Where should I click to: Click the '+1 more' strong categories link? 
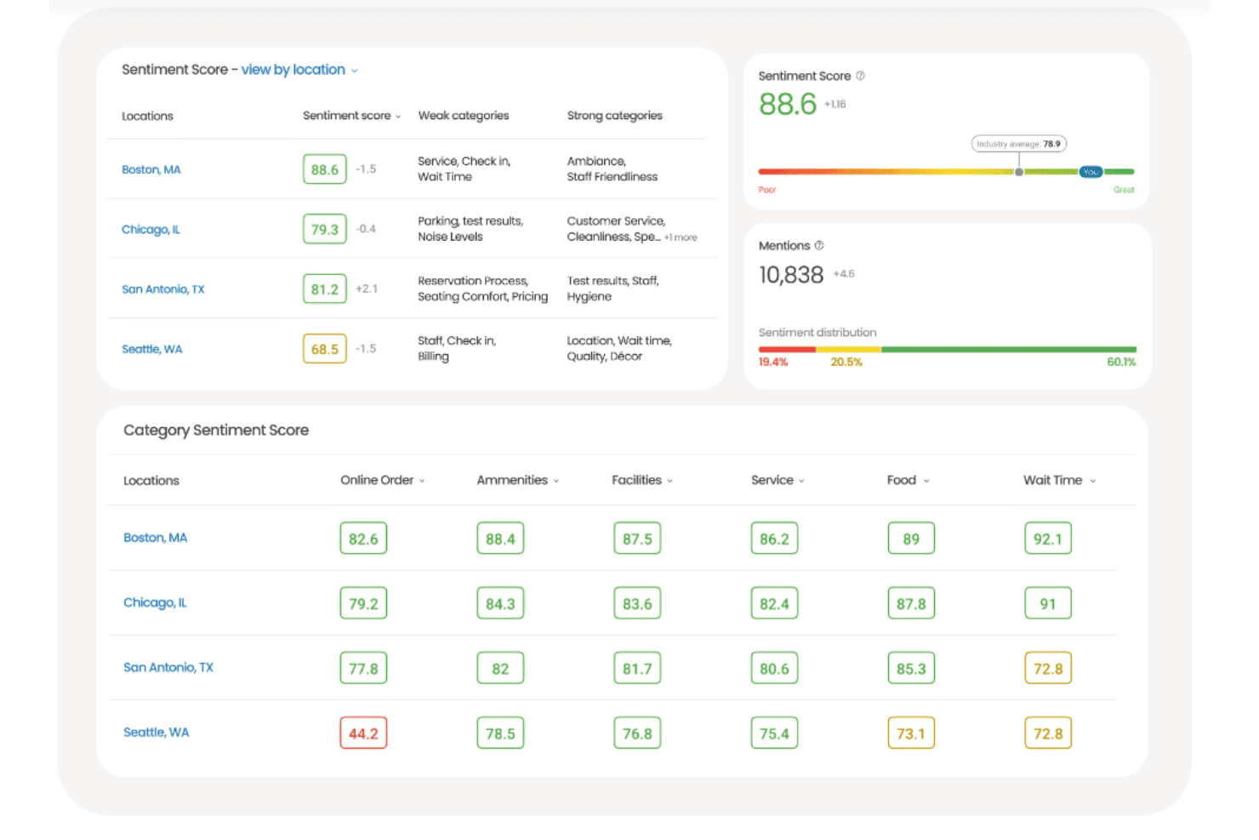tap(681, 237)
